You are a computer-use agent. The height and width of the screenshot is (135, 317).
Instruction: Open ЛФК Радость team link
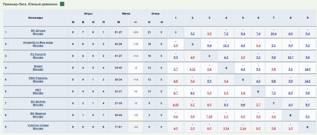38,78
